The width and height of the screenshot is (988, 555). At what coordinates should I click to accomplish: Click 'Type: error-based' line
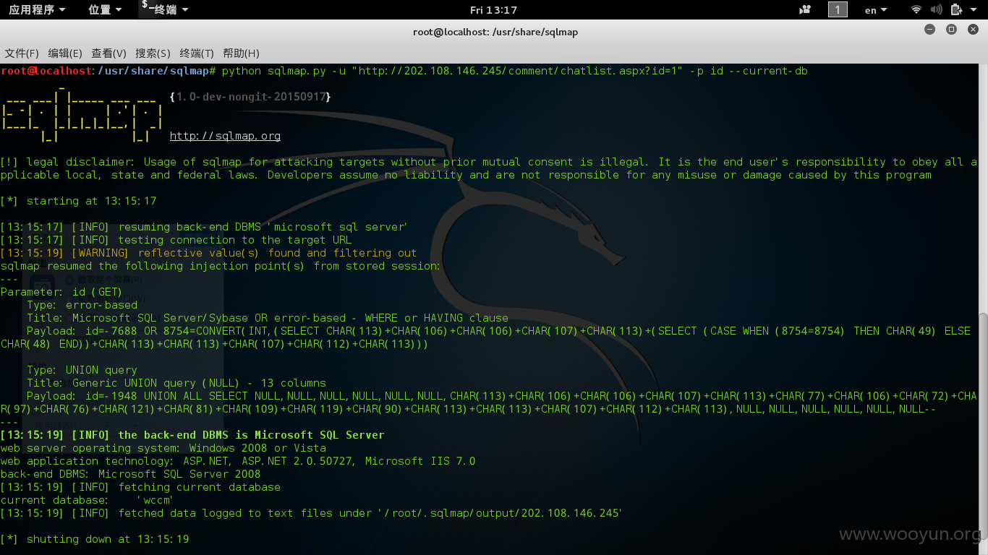coord(82,305)
